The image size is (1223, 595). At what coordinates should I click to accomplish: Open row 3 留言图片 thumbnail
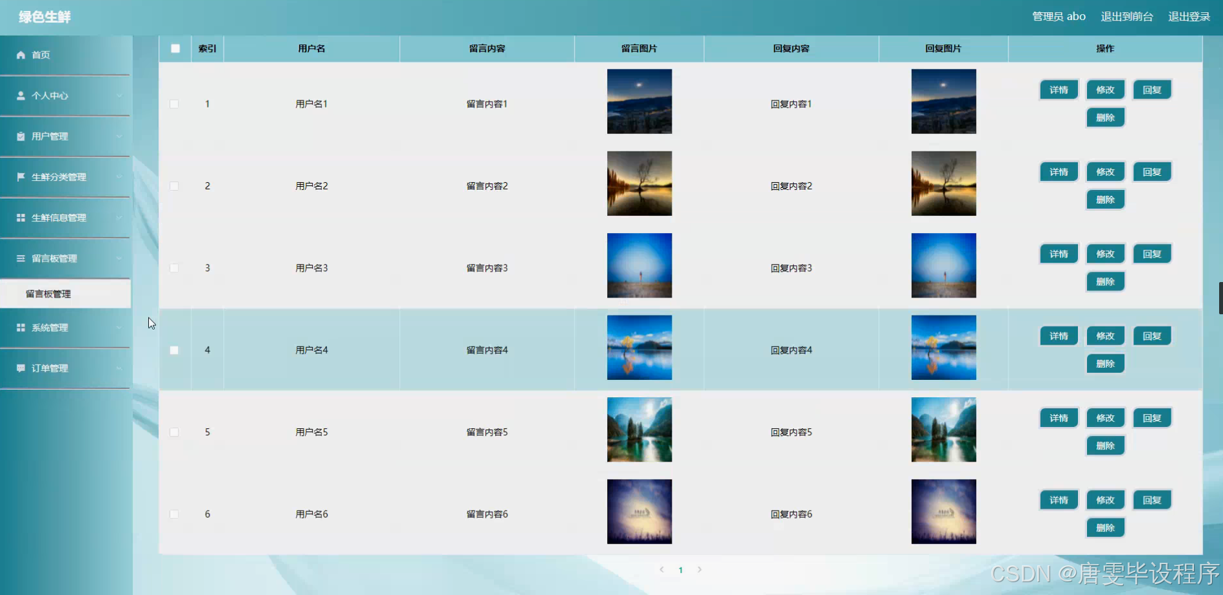point(640,265)
